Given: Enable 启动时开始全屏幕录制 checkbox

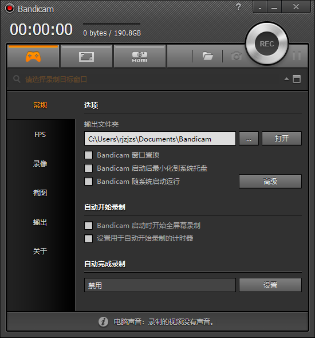Looking at the screenshot, I should tap(88, 226).
